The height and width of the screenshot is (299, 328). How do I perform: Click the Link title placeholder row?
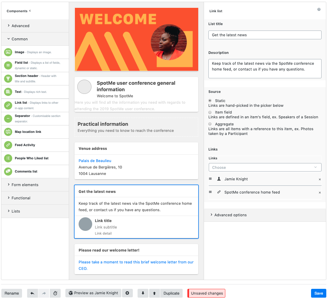[x=137, y=227]
